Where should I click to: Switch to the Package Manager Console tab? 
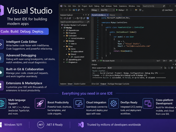click(x=118, y=84)
